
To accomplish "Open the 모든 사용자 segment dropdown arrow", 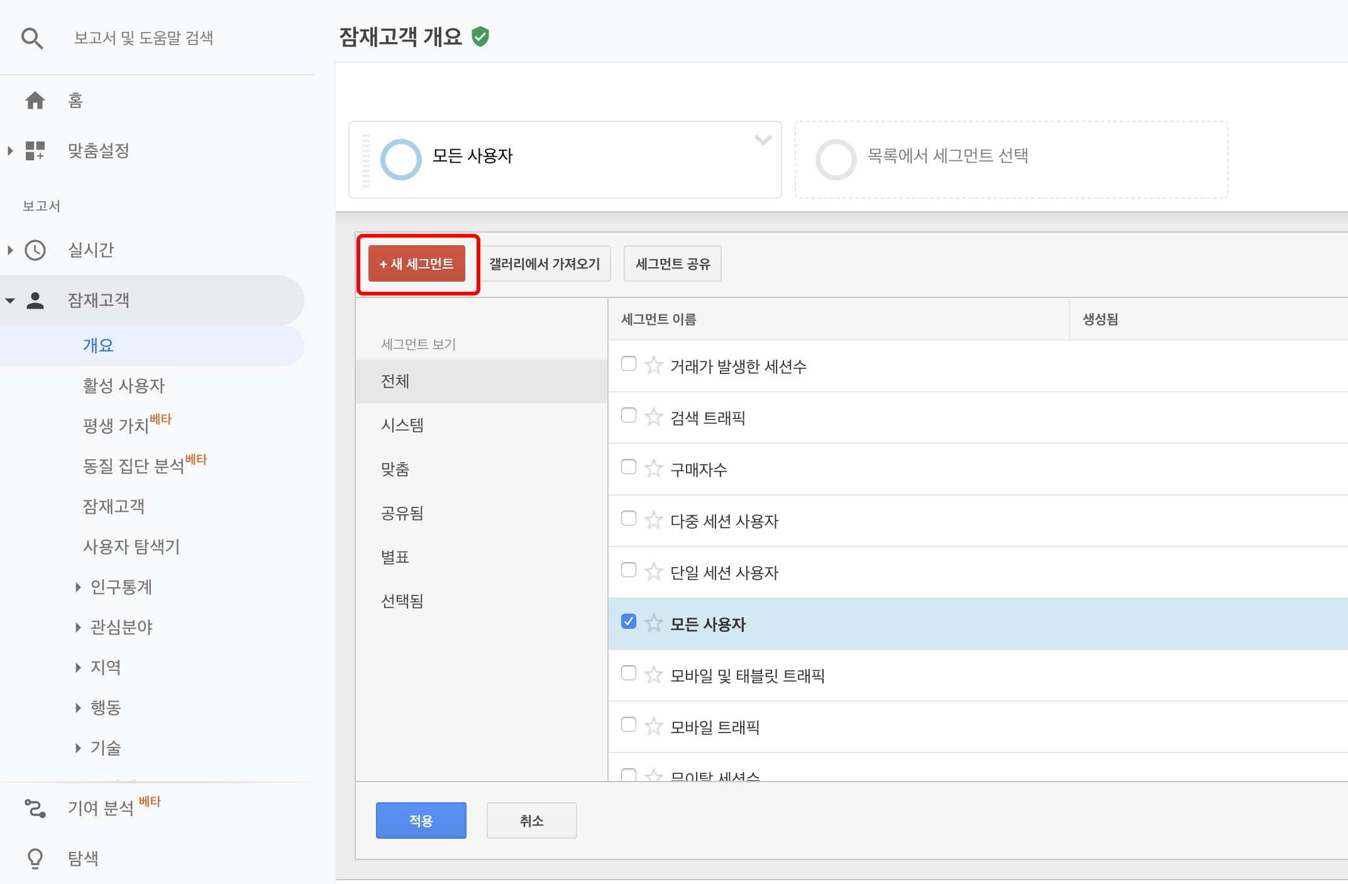I will (x=763, y=140).
